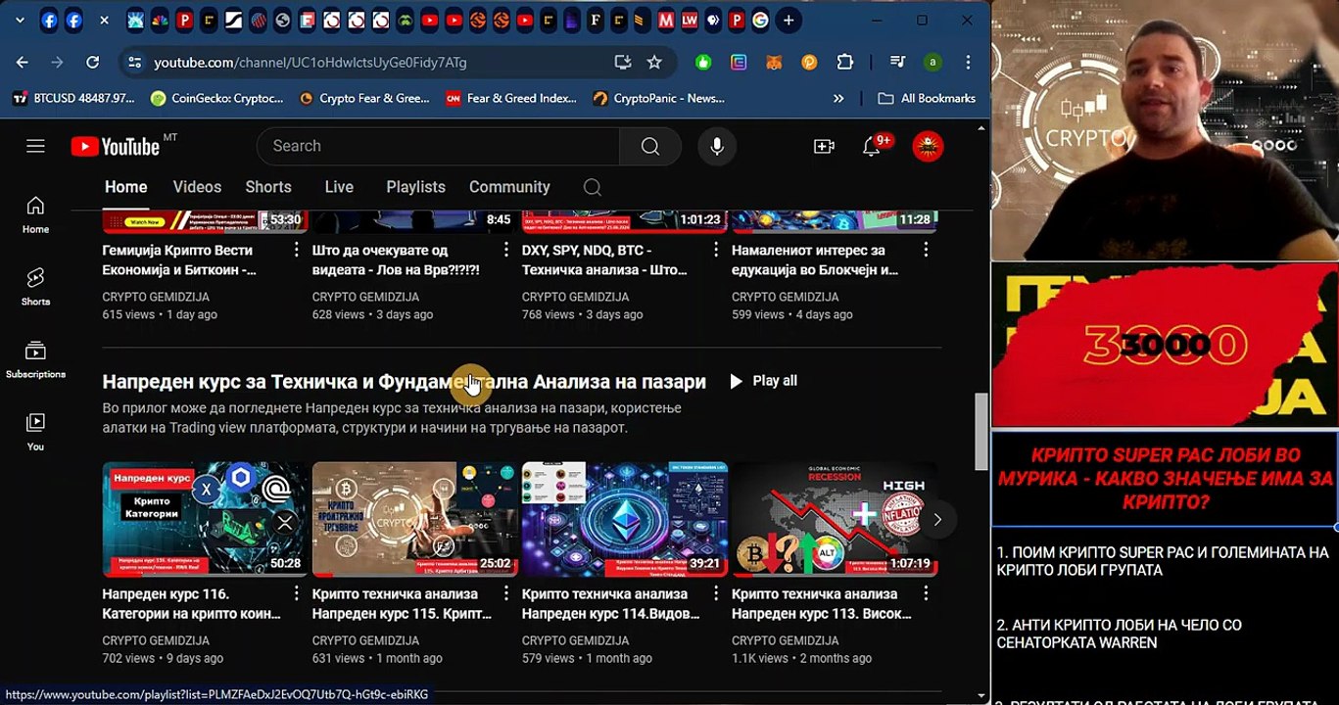Open the green thumbs-up extension
This screenshot has width=1339, height=705.
(703, 62)
